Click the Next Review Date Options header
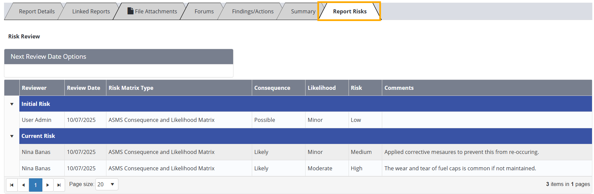 [118, 57]
